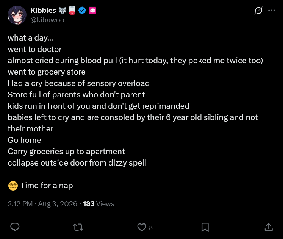Open the three-dot more options menu
Screen dimensions: 283x239
tap(272, 11)
